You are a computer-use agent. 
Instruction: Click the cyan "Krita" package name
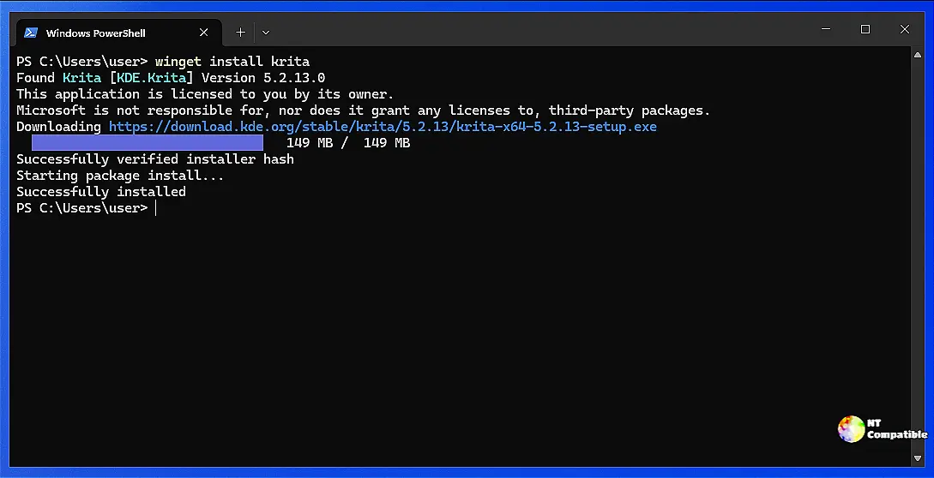[82, 78]
